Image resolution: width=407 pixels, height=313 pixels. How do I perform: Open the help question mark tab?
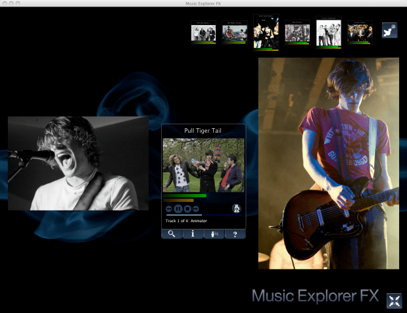click(x=235, y=233)
